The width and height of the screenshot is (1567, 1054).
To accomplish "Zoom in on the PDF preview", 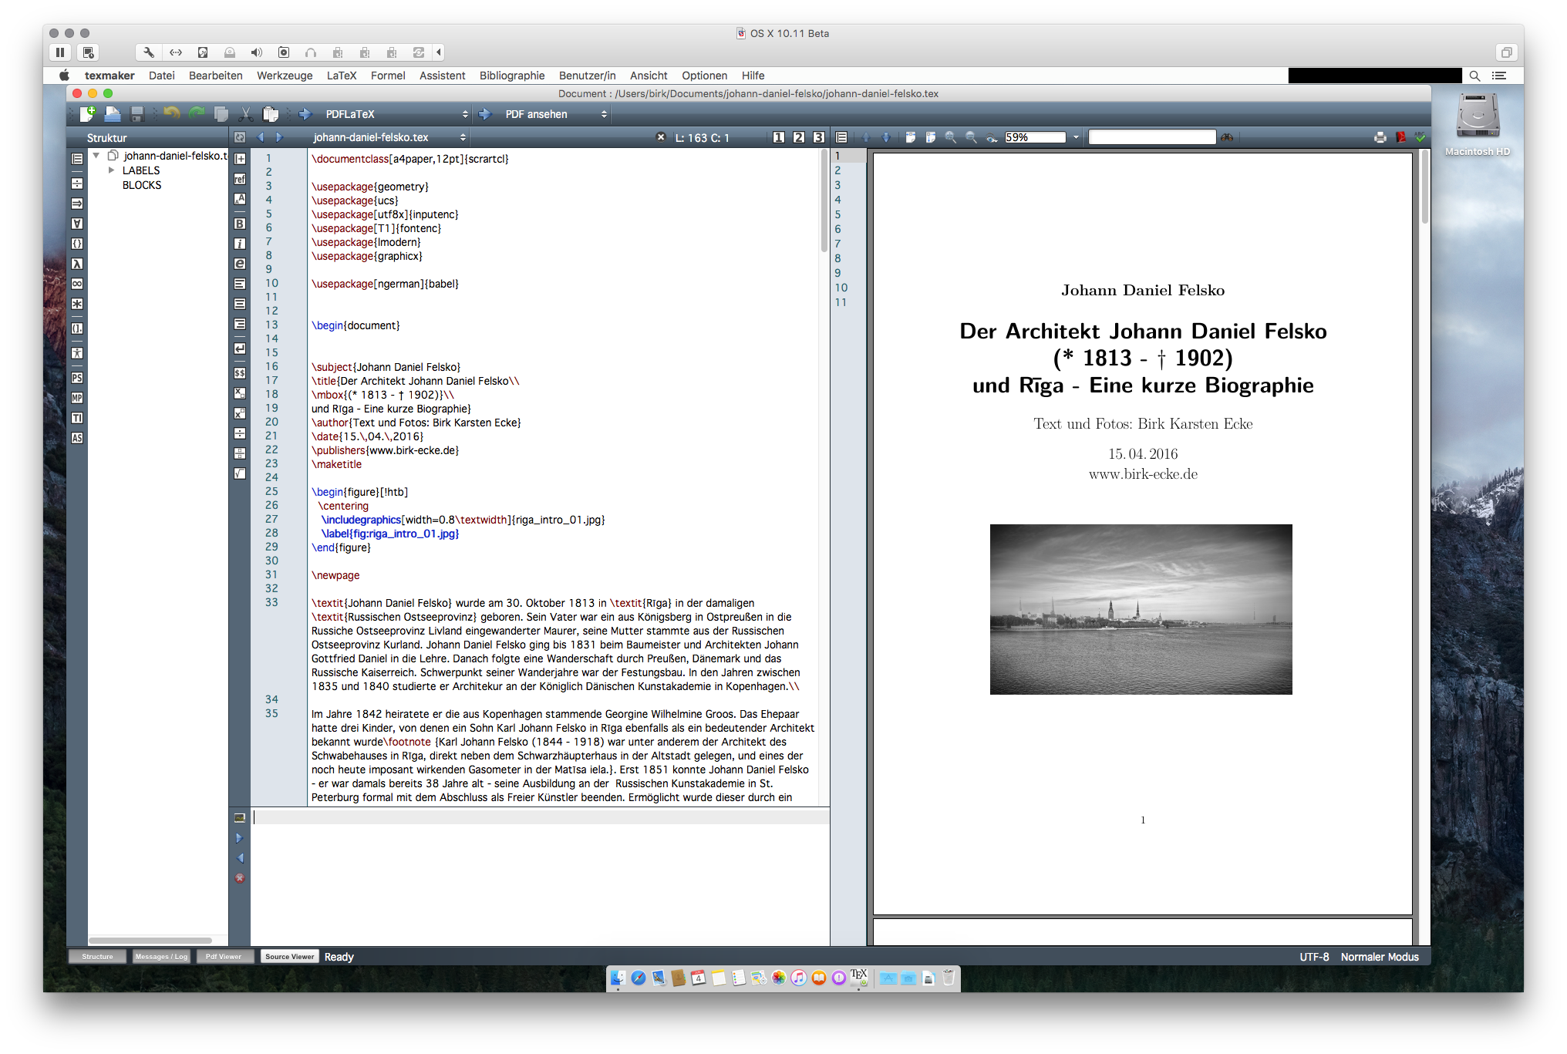I will pos(950,137).
